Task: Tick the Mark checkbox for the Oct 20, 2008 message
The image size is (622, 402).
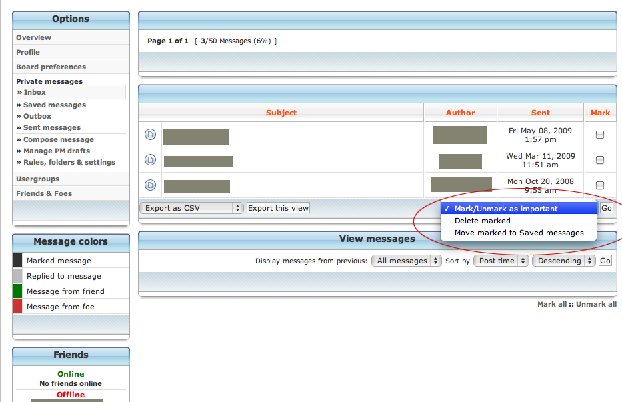Action: coord(600,185)
